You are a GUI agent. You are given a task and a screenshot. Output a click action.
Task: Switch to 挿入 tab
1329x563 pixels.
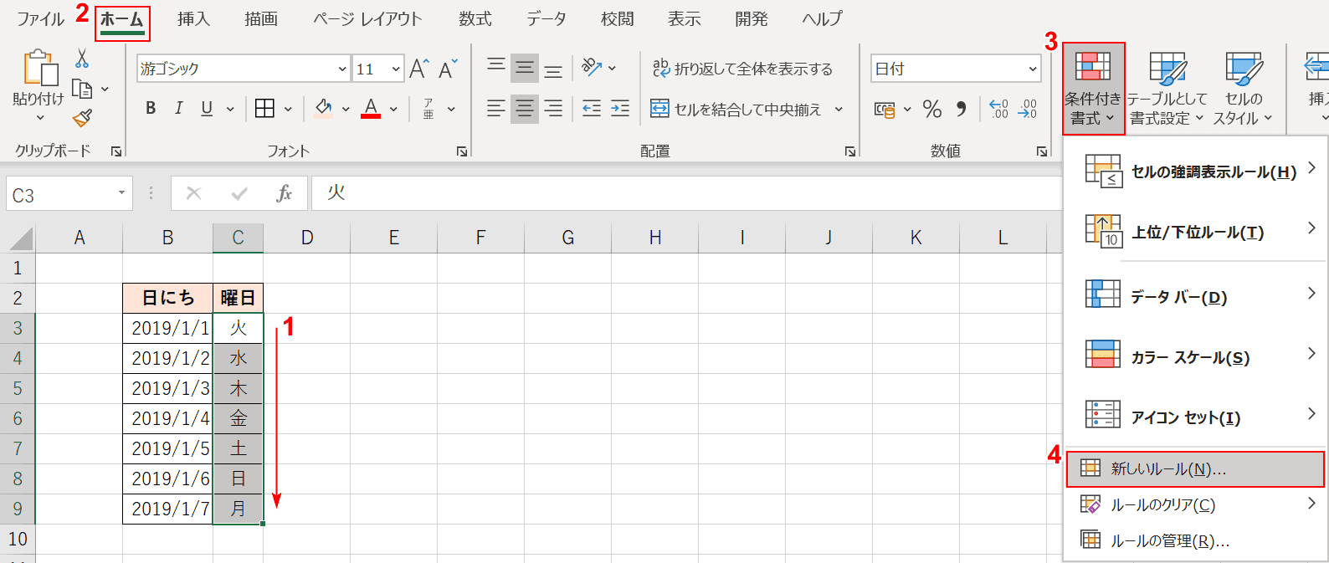coord(193,18)
